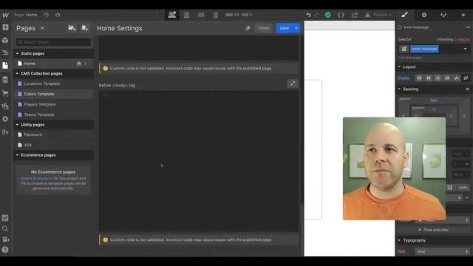Set display to none

tap(466, 78)
